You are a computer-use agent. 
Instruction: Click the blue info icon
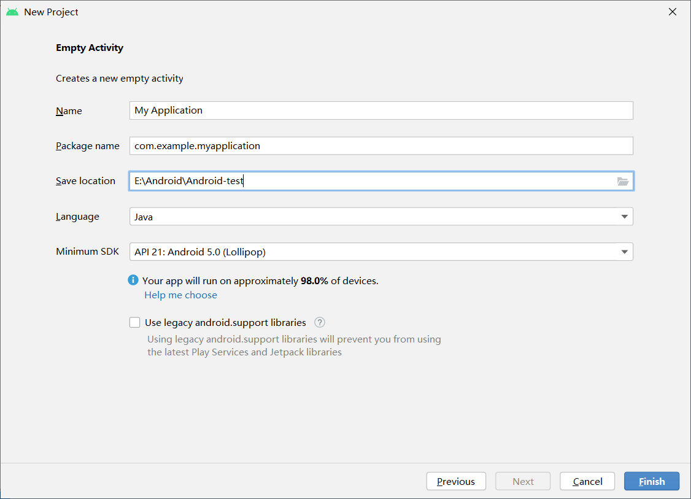coord(133,280)
